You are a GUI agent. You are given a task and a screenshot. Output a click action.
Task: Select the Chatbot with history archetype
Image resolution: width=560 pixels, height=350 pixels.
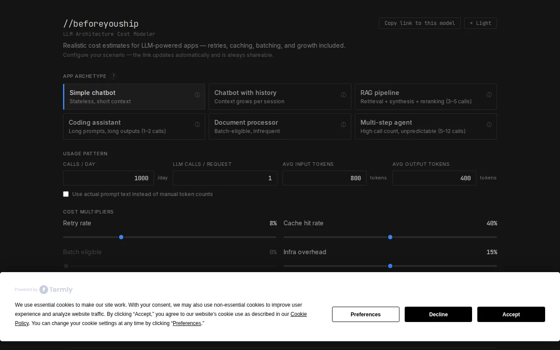280,97
